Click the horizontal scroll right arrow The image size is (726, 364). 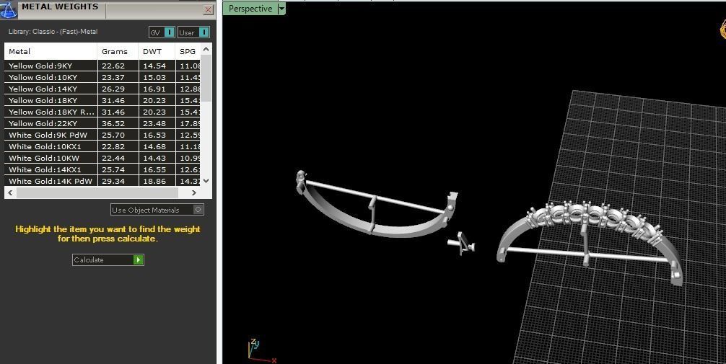tap(193, 193)
